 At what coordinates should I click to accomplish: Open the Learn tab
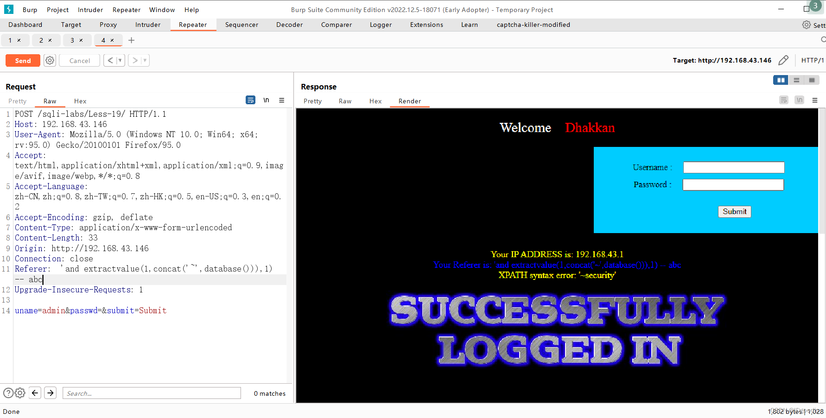tap(469, 25)
